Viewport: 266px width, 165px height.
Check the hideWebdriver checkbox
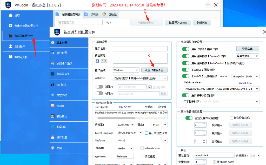pyautogui.click(x=142, y=148)
